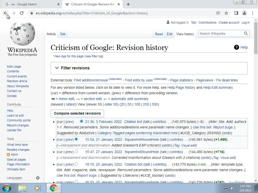Reload the page with the refresh icon

tap(22, 13)
